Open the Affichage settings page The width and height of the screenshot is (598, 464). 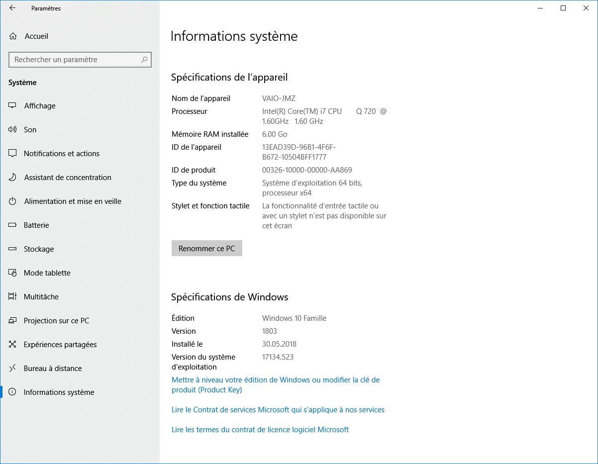click(80, 106)
